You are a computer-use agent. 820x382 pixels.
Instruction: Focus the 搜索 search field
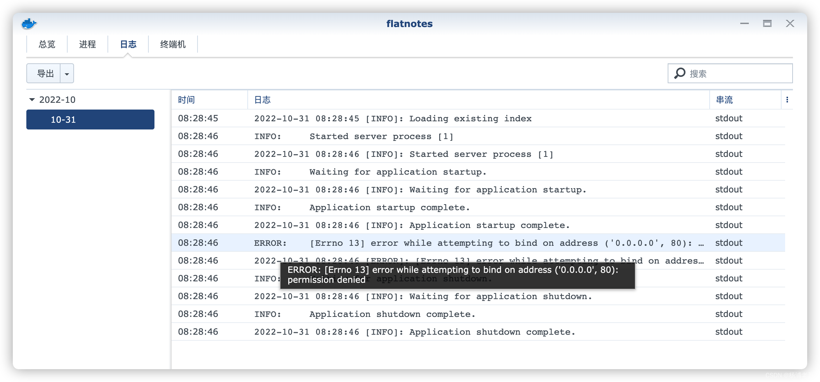730,73
